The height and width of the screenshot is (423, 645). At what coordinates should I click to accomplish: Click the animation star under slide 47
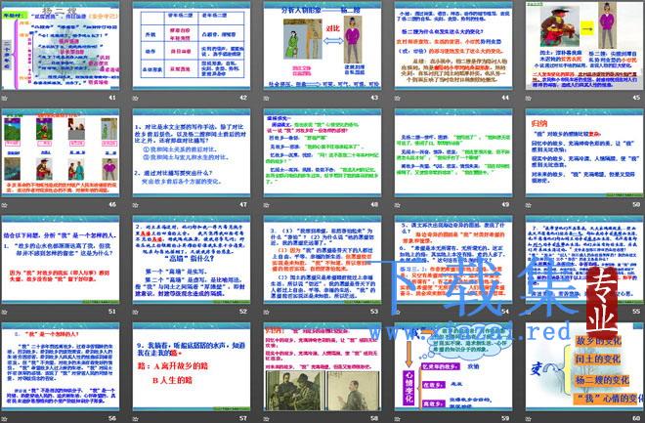click(135, 205)
